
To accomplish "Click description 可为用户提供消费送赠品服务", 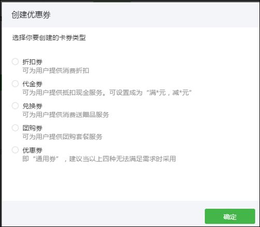I will point(66,115).
